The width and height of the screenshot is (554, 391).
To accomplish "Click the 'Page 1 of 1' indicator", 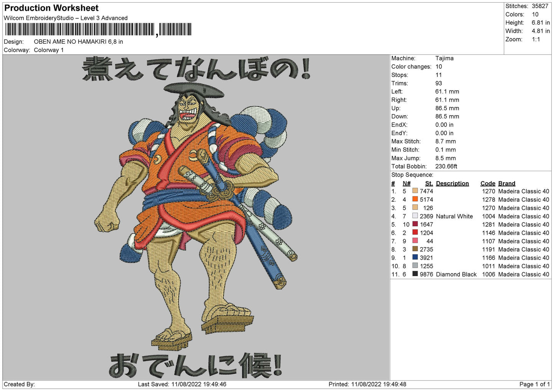I will pyautogui.click(x=534, y=384).
